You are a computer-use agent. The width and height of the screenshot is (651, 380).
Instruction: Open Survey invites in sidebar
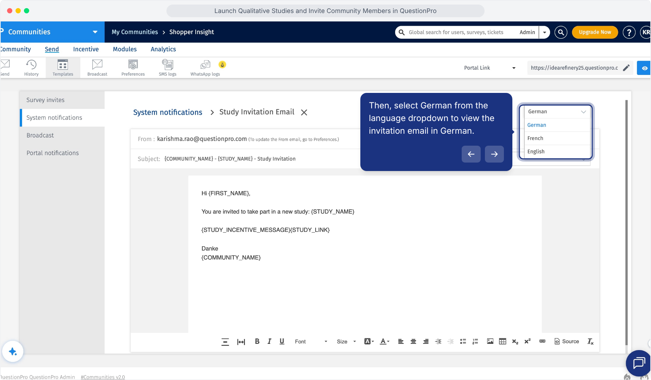tap(62, 100)
